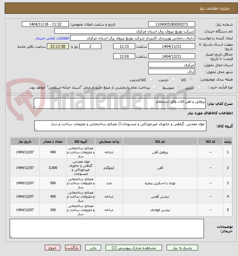Select the نبشی آهنی item cell
The height and width of the screenshot is (256, 238).
pyautogui.click(x=160, y=196)
